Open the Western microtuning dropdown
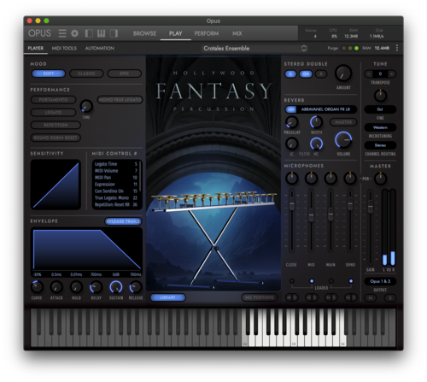427x382 pixels. (x=380, y=127)
